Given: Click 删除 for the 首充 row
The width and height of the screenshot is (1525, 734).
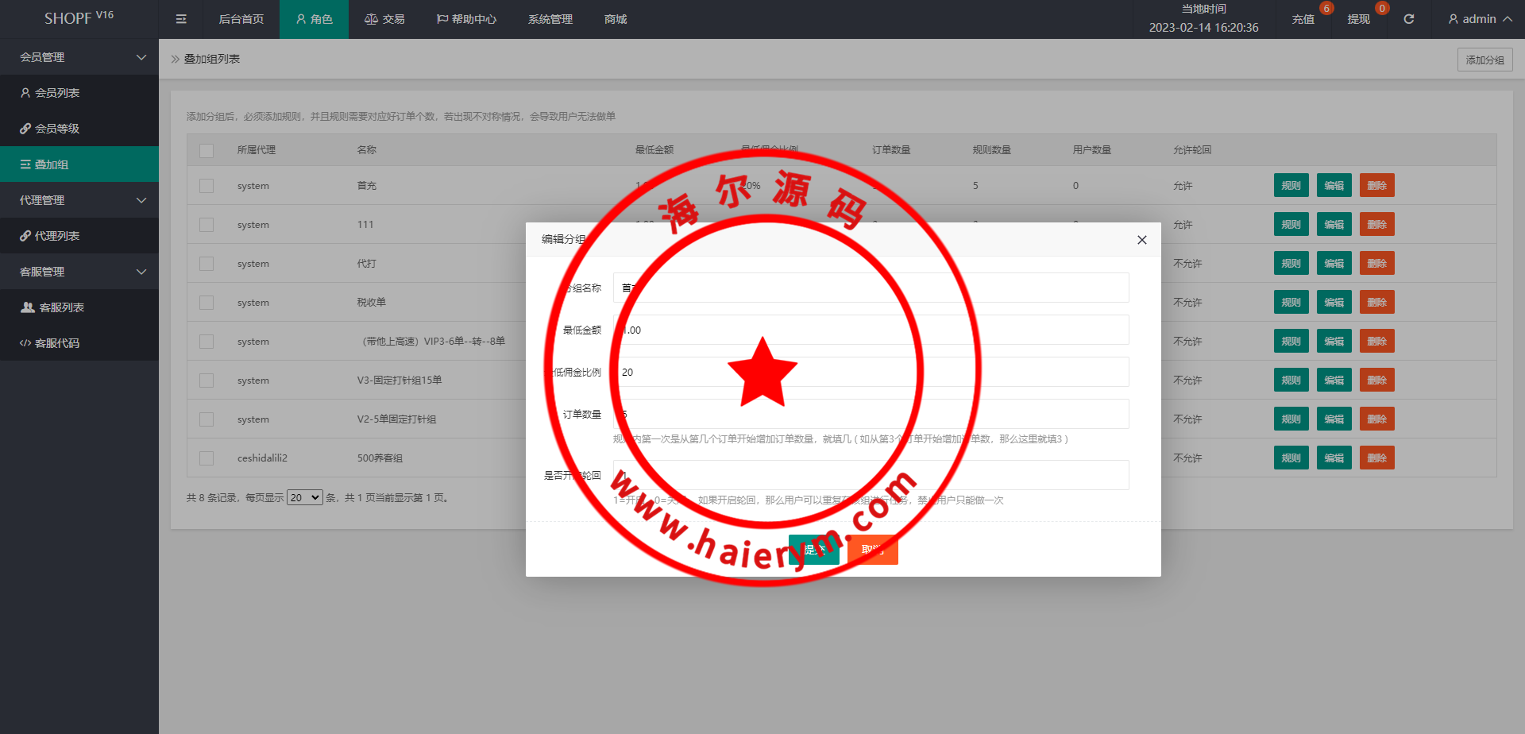Looking at the screenshot, I should [1376, 186].
